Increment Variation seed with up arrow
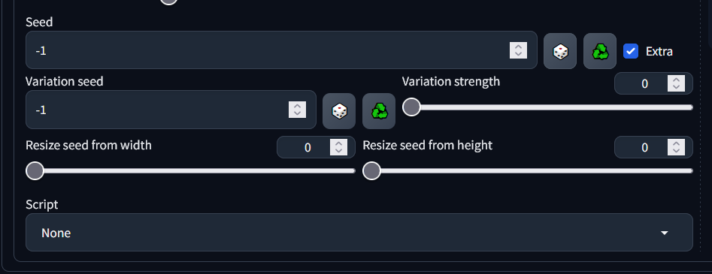The image size is (712, 274). pos(298,106)
